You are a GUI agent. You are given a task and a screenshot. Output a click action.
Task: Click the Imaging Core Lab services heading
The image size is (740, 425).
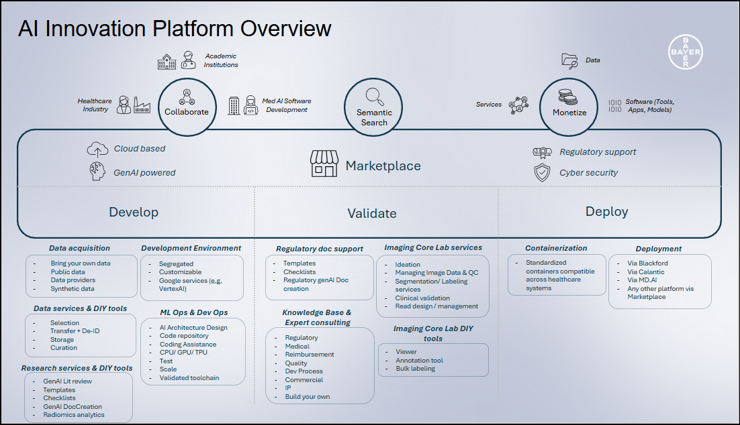[433, 247]
